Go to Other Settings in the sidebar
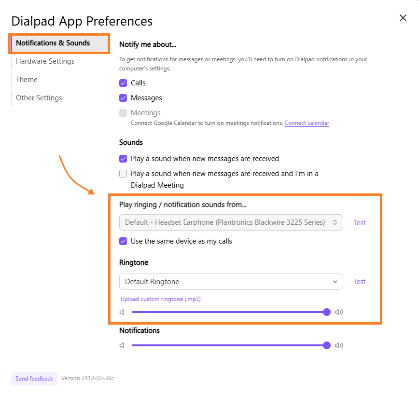The image size is (419, 396). coord(39,98)
